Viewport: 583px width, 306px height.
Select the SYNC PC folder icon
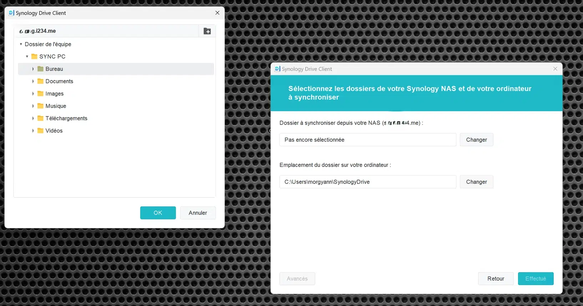34,56
